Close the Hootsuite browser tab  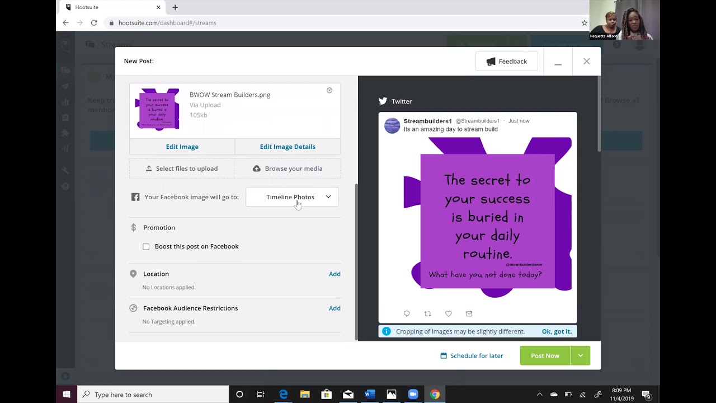(158, 7)
